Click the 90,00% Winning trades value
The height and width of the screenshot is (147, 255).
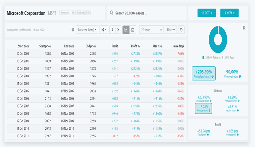(x=232, y=72)
